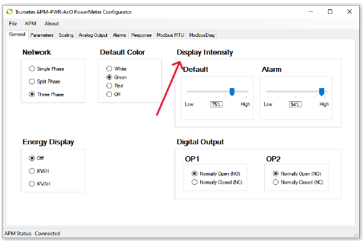Click the Default Color heading
Image resolution: width=363 pixels, height=243 pixels.
(123, 52)
